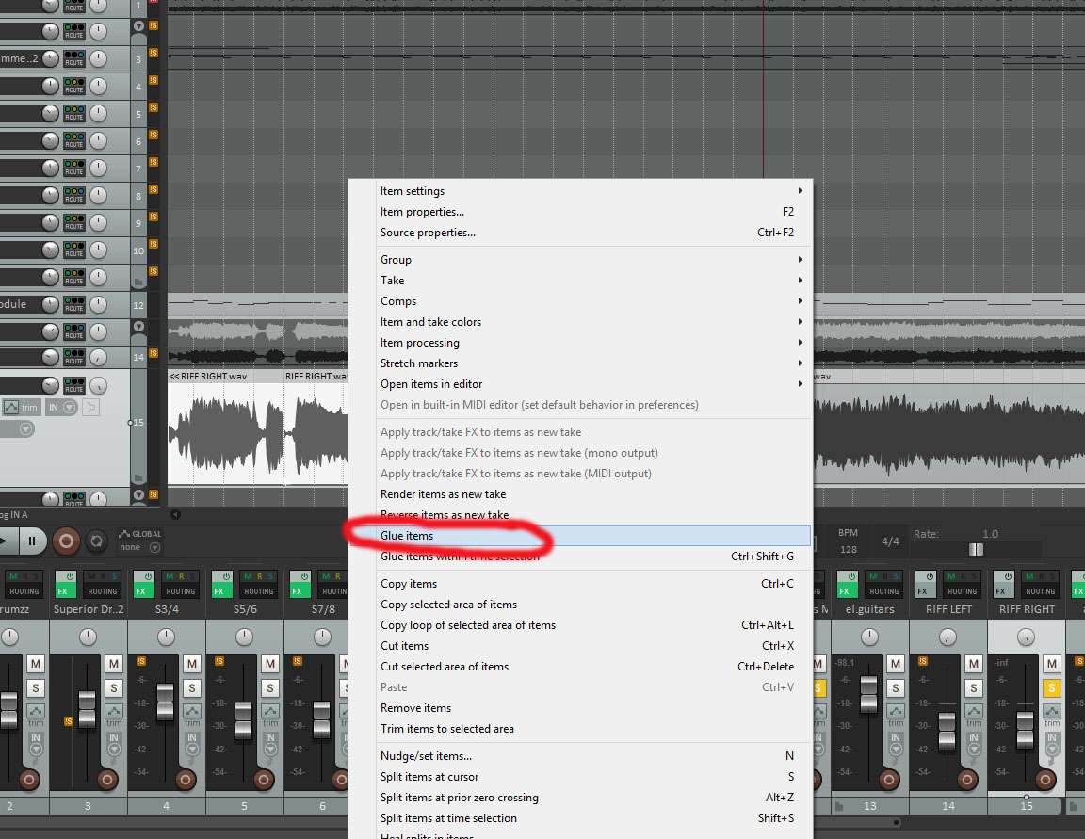This screenshot has width=1085, height=839.
Task: Unsolo the RIFF RIGHT mixer channel
Action: point(1052,688)
